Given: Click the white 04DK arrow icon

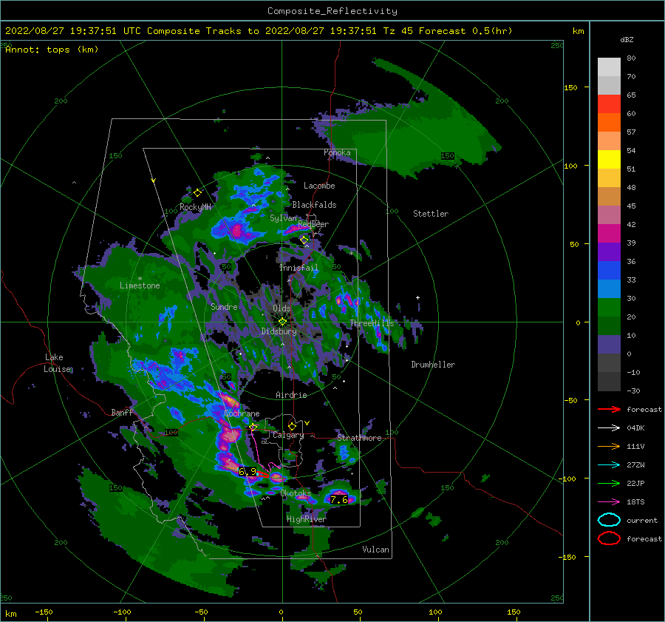Looking at the screenshot, I should point(609,428).
